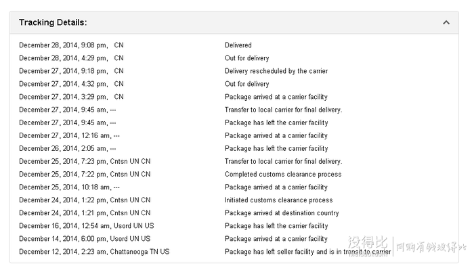Click Package has left seller facility status

point(307,252)
